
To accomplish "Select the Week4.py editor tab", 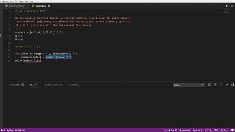I will tap(41, 6).
